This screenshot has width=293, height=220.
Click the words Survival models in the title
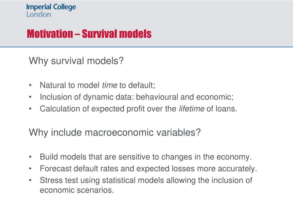pos(117,34)
